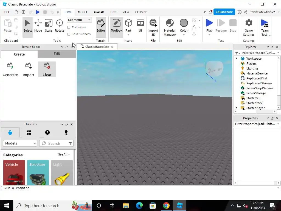This screenshot has height=211, width=281.
Task: Open the FILE menu
Action: [7, 12]
